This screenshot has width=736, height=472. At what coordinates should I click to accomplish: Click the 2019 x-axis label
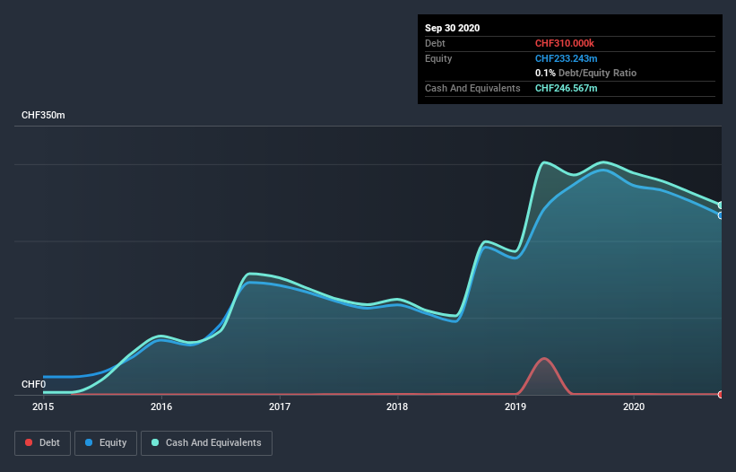coord(515,406)
